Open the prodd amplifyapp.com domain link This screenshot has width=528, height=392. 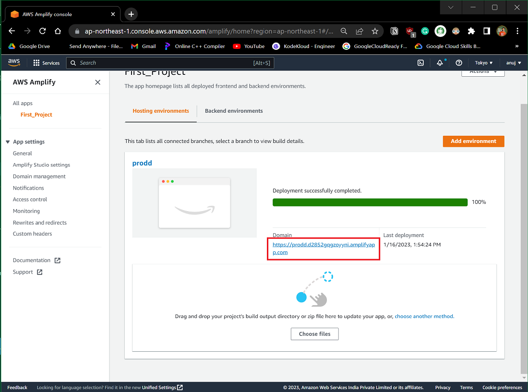[x=324, y=249]
